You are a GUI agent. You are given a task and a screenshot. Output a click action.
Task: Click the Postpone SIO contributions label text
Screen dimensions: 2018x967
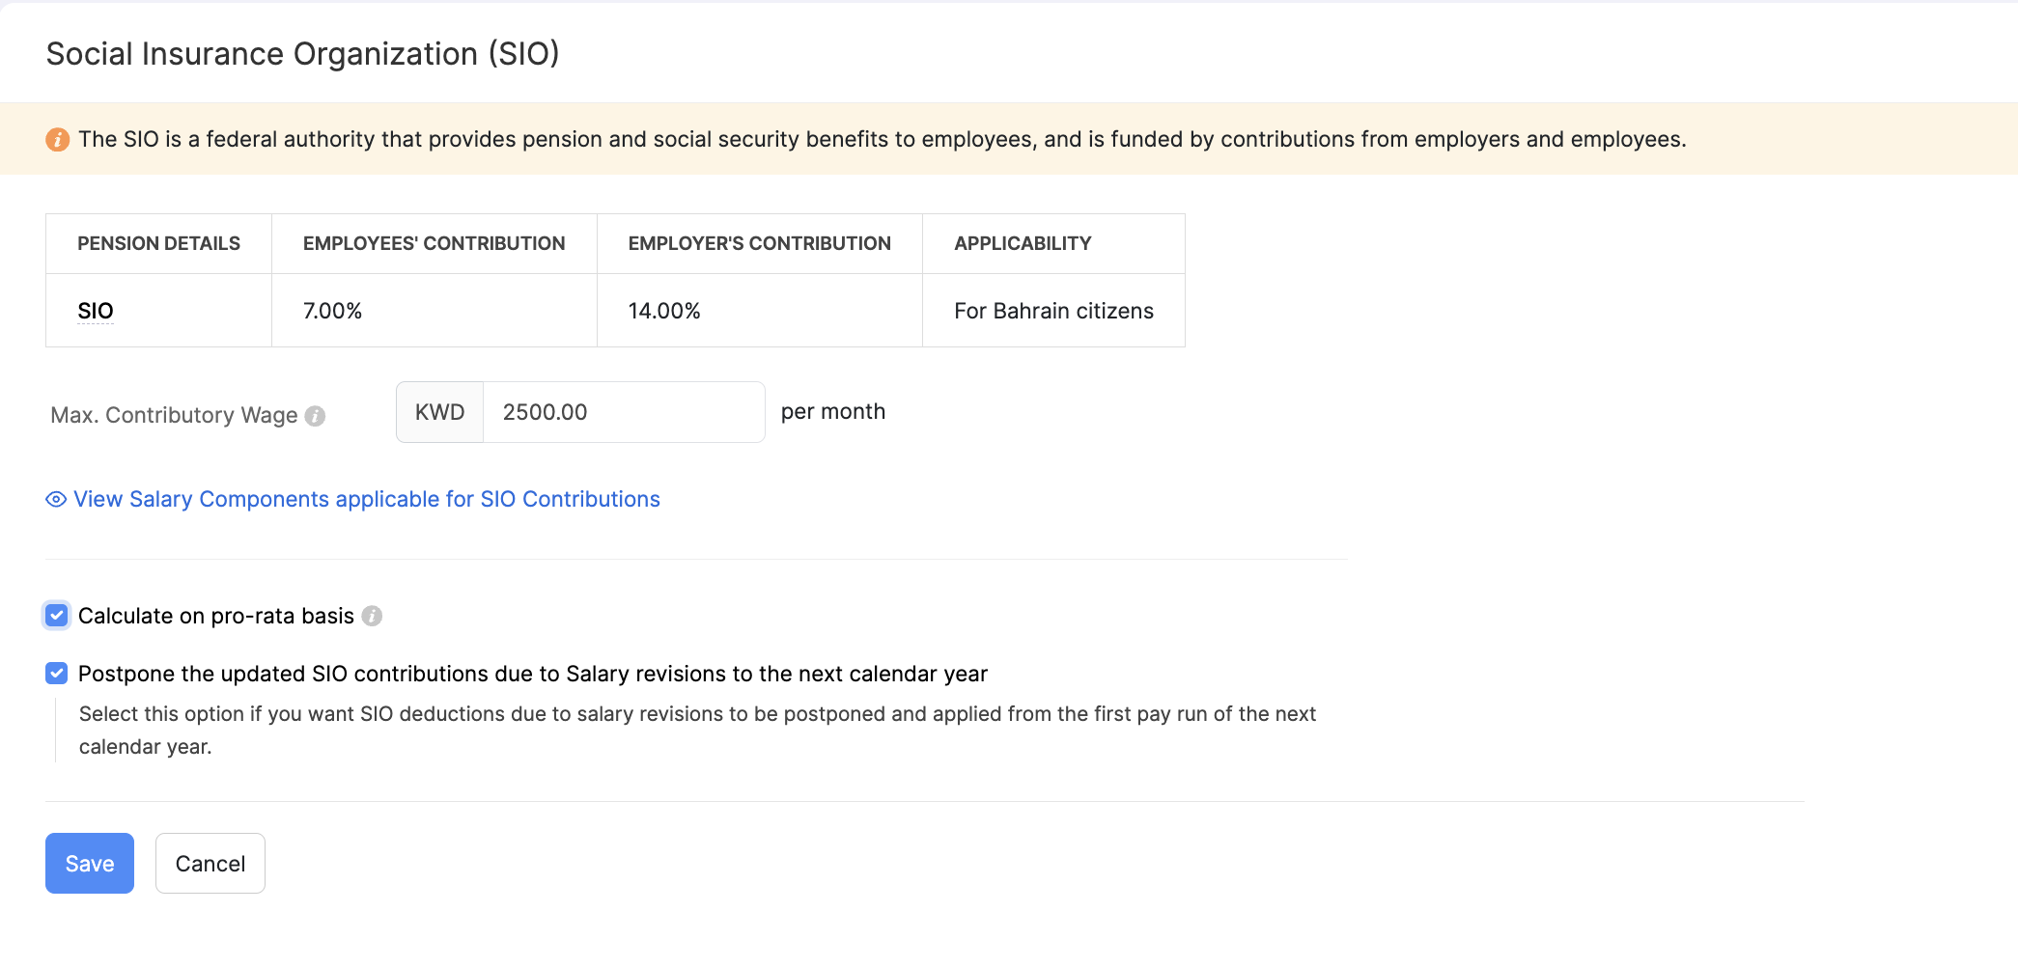(x=532, y=674)
